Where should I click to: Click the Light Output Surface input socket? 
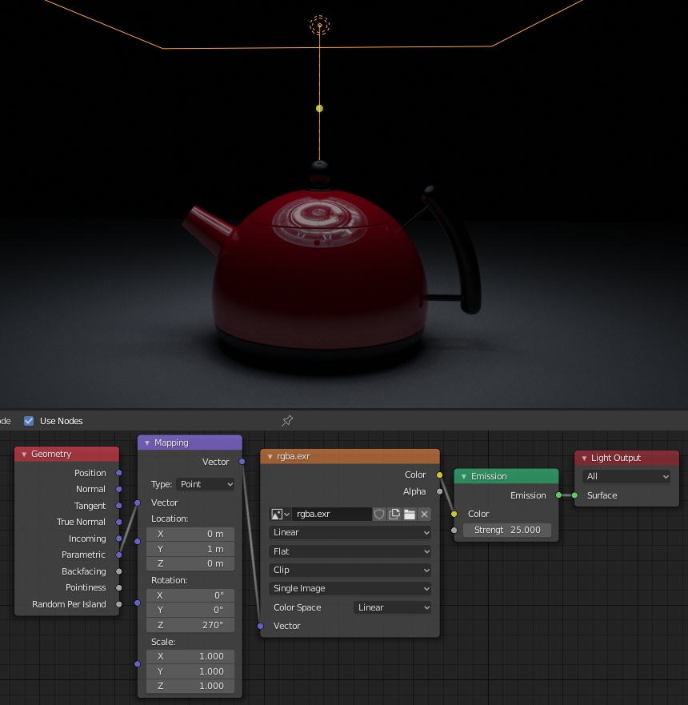pyautogui.click(x=574, y=495)
